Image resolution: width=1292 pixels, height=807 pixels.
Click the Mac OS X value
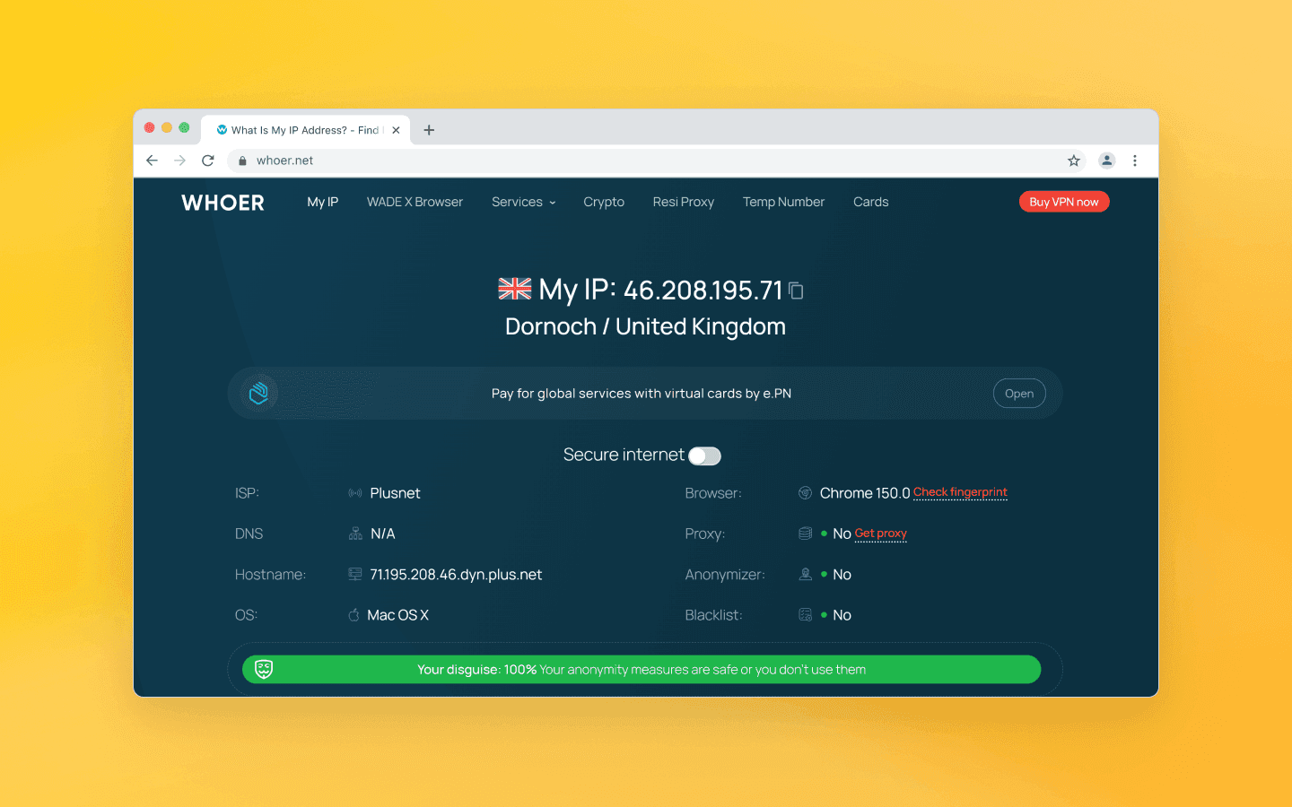point(398,615)
